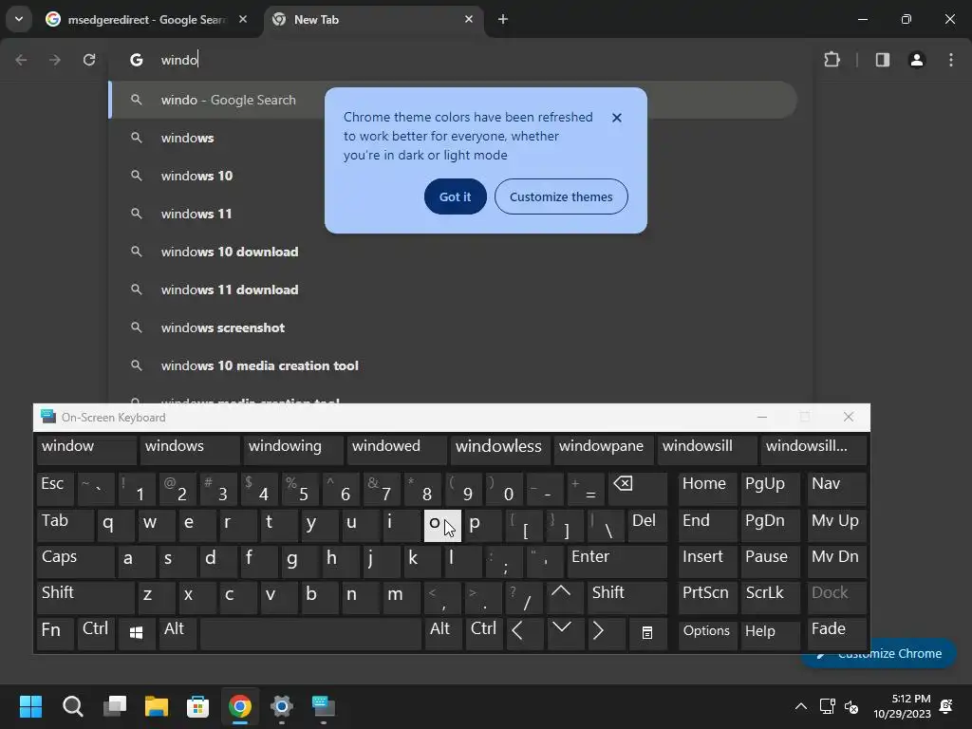Switch to the msedgeredirect Google Search tab

point(146,19)
